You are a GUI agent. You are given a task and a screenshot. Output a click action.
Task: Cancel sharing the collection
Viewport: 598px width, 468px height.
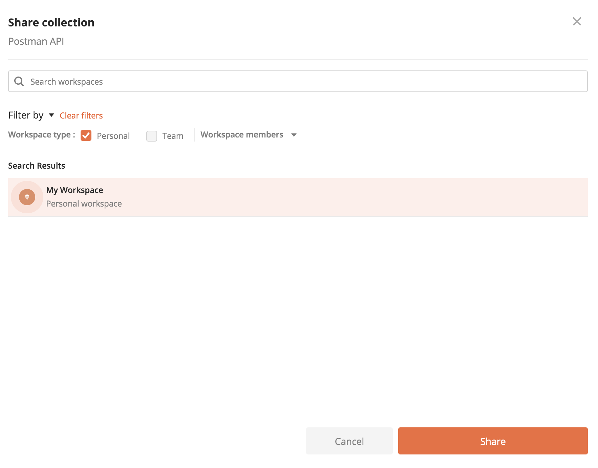[349, 441]
